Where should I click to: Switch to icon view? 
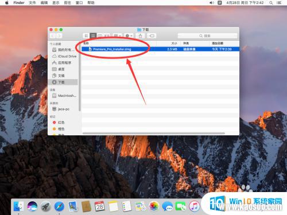pos(86,36)
